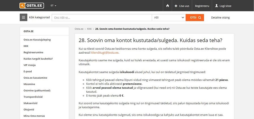
Task: Open E-pood sidebar item
Action: coord(28,71)
